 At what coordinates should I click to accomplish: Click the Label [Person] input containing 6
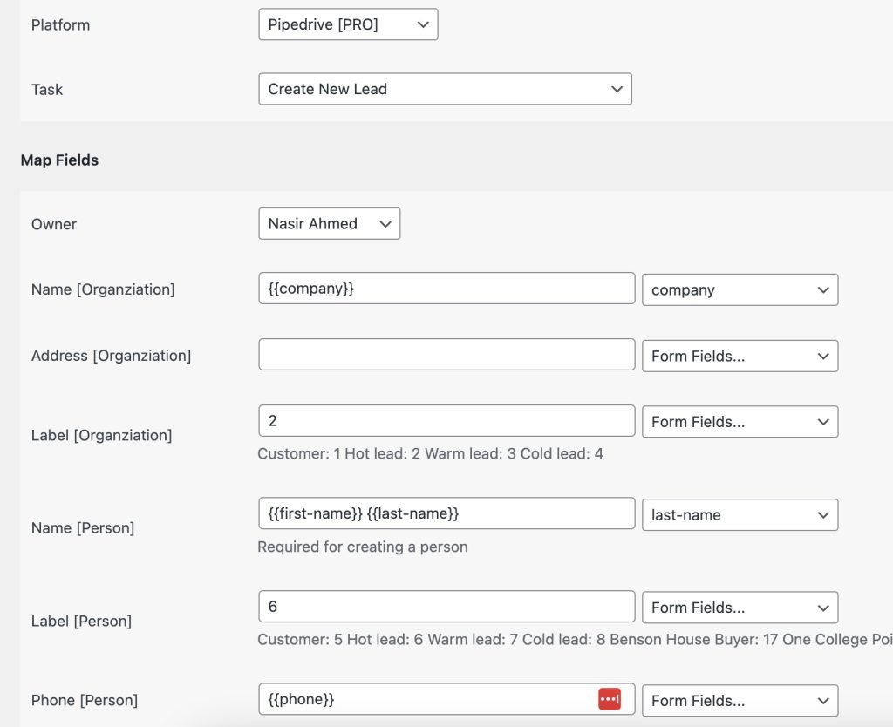[x=446, y=607]
